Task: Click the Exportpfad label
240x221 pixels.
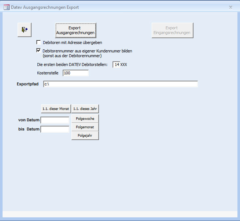Action: (x=27, y=84)
